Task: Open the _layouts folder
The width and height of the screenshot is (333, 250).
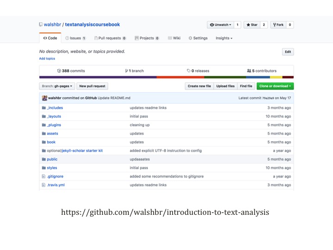Action: 54,116
